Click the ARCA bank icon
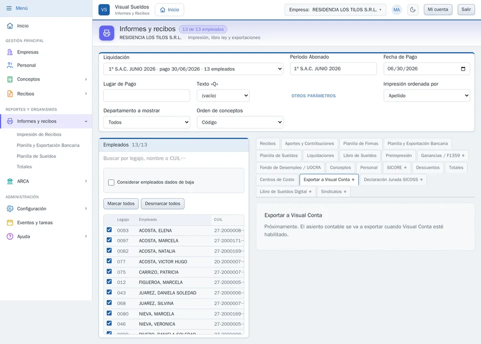The height and width of the screenshot is (344, 481). pyautogui.click(x=10, y=181)
